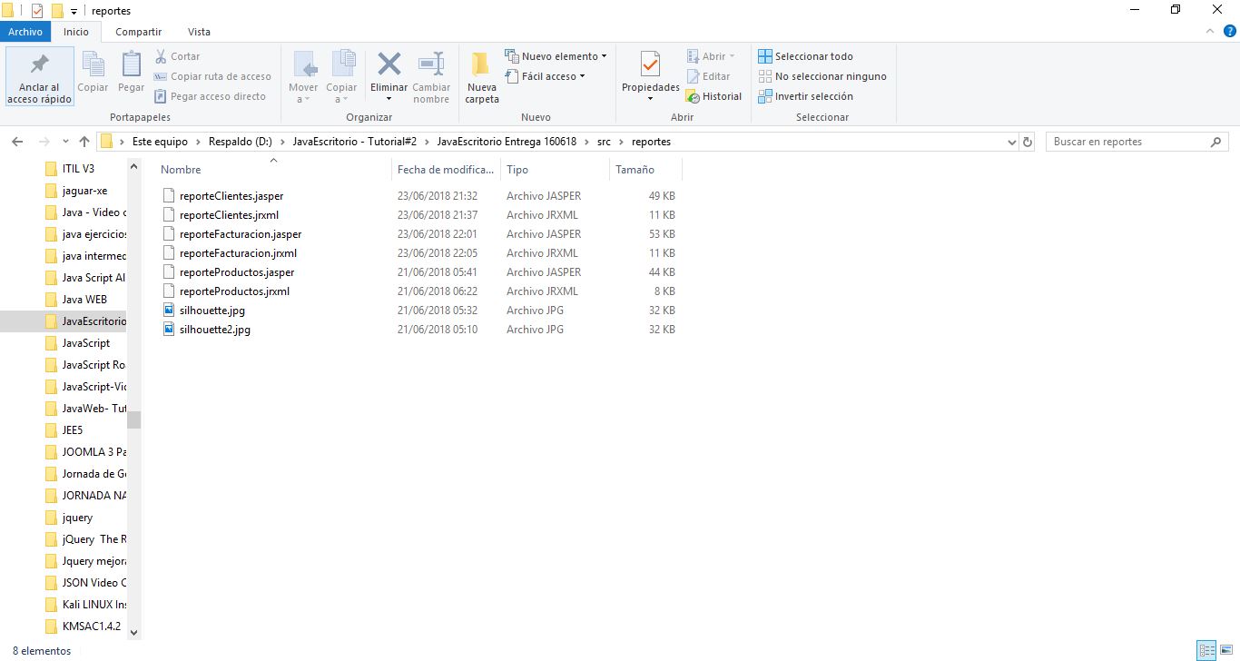Screen dimensions: 1240x661
Task: Open jquery folder in sidebar
Action: click(x=77, y=518)
